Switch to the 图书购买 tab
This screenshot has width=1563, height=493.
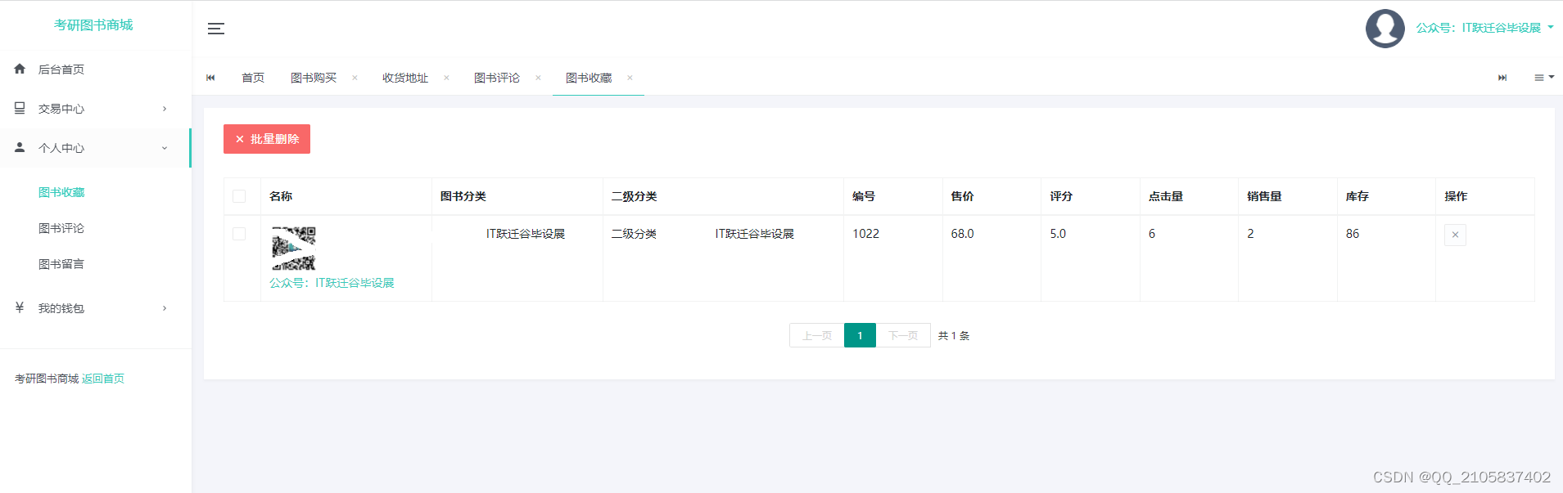pos(314,78)
